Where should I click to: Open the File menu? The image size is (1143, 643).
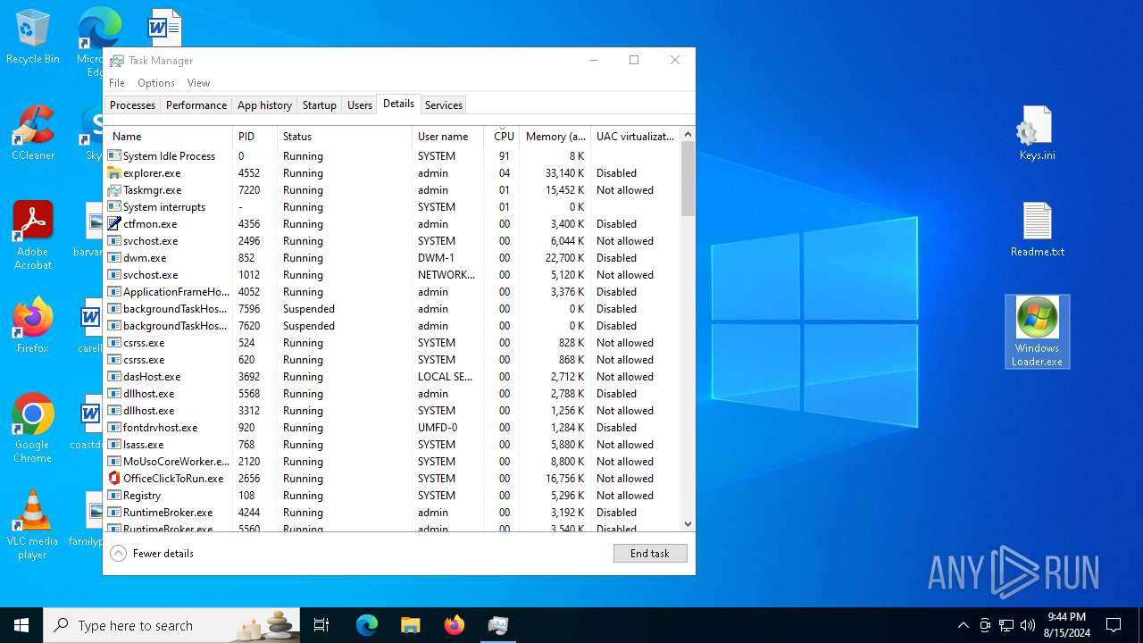click(x=117, y=83)
